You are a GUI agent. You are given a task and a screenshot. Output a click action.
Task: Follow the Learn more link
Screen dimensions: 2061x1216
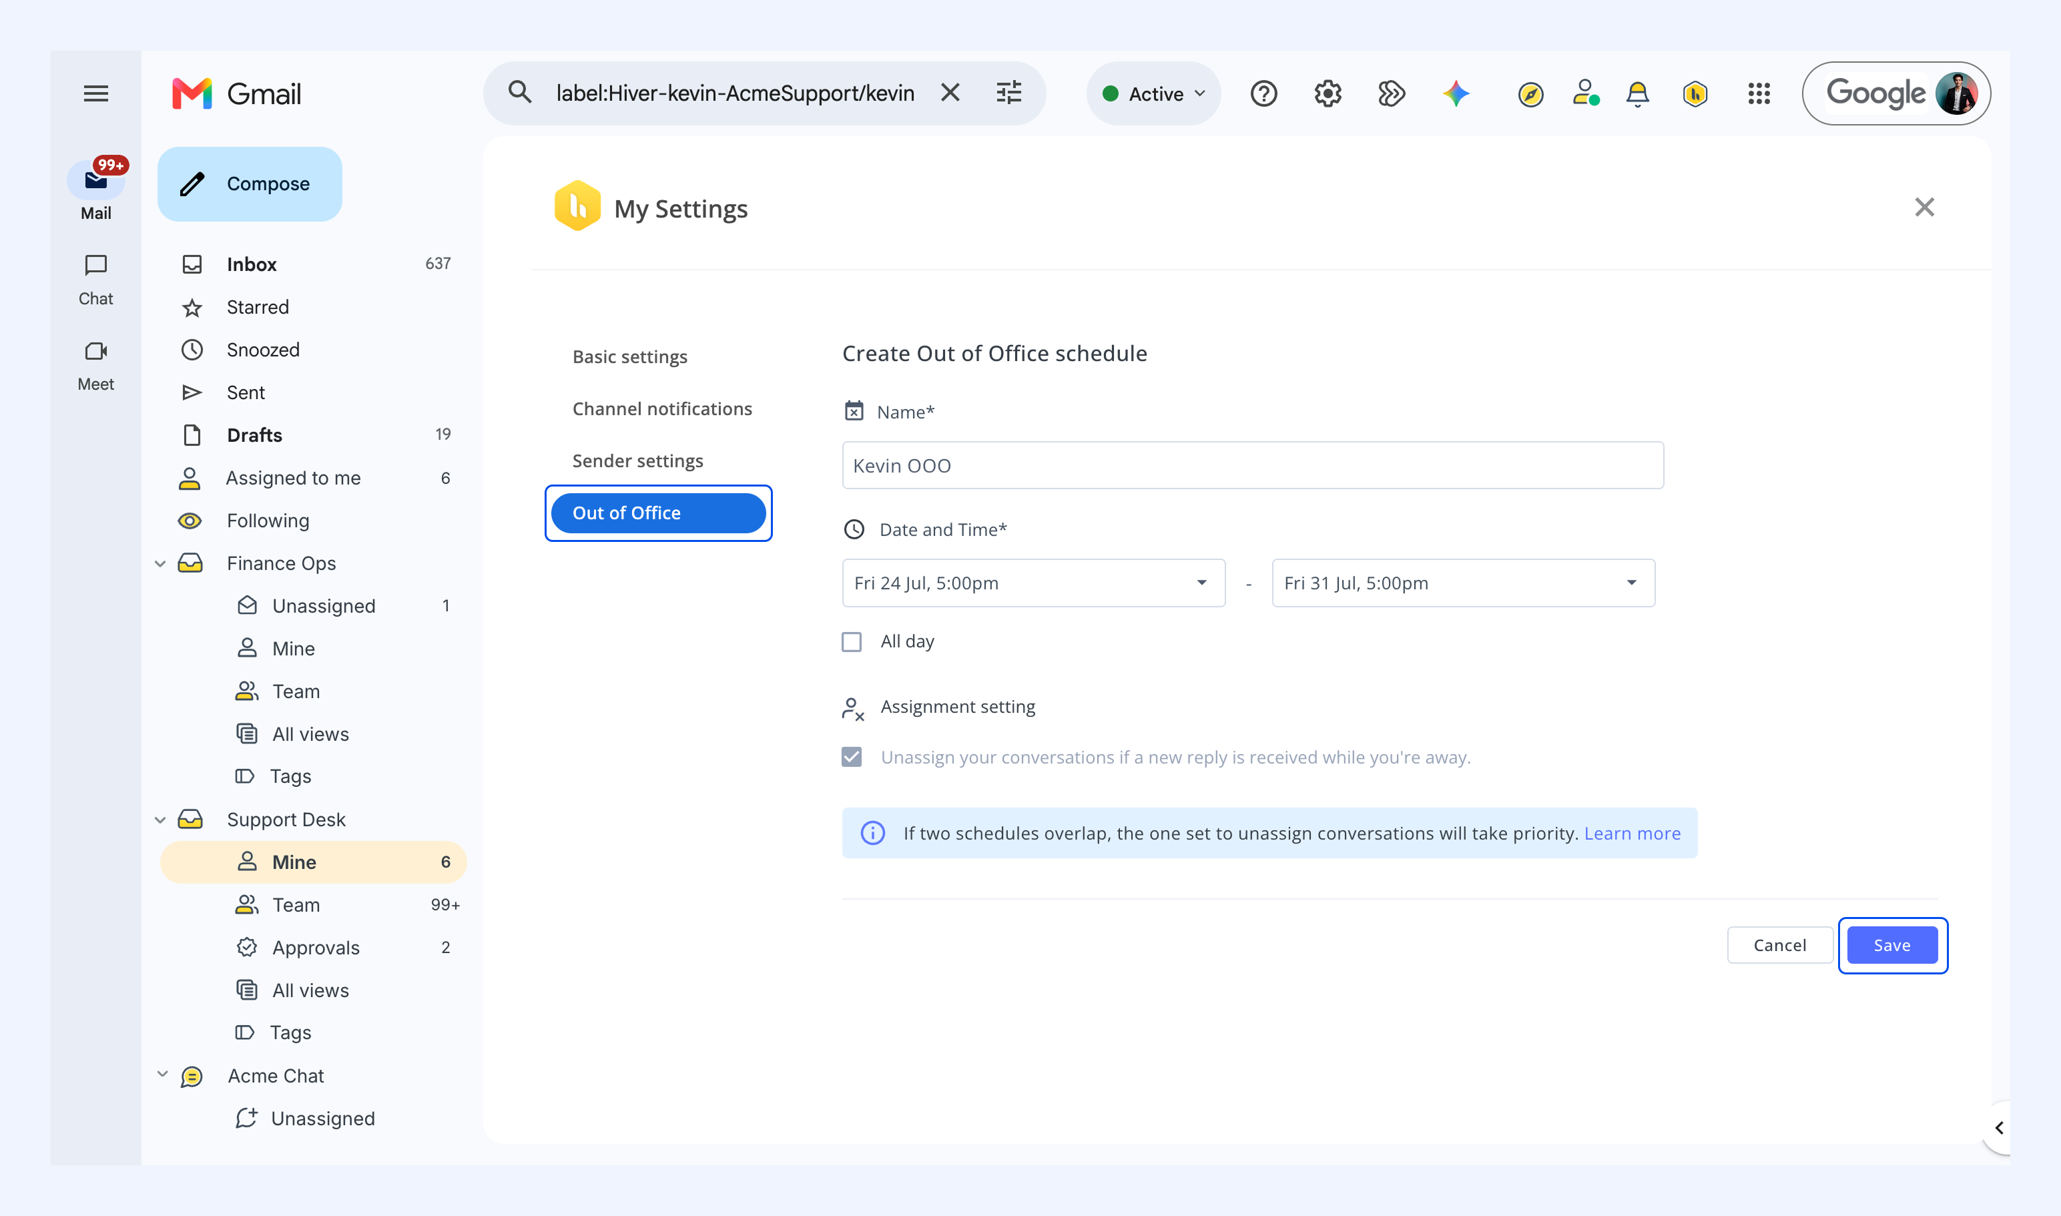[1632, 834]
